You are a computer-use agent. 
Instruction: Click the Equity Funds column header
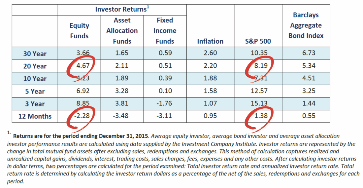(x=79, y=30)
